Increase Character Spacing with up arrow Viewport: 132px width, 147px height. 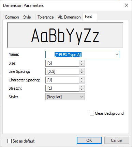pos(82,79)
